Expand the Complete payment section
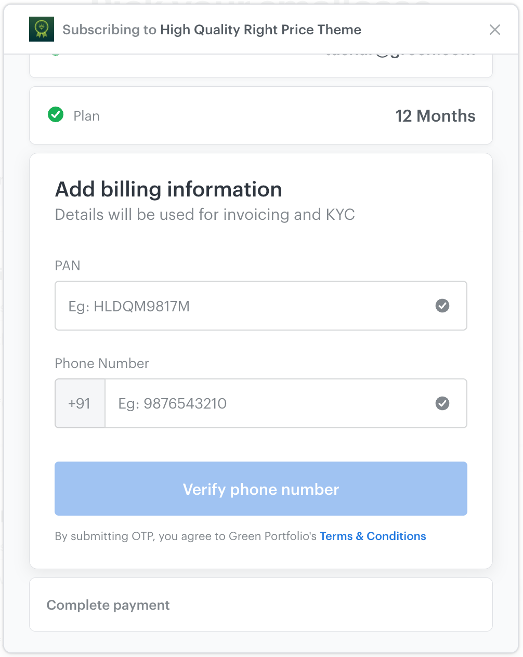Image resolution: width=523 pixels, height=657 pixels. [x=261, y=605]
